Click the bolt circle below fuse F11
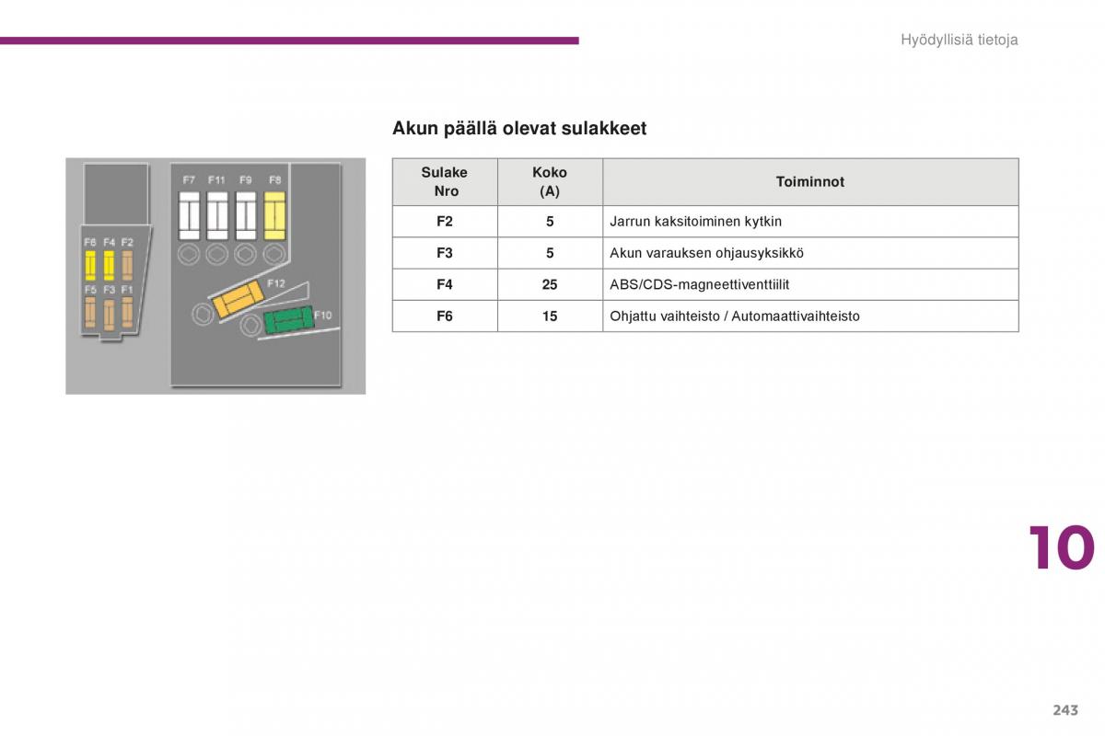Image resolution: width=1105 pixels, height=736 pixels. pos(217,254)
